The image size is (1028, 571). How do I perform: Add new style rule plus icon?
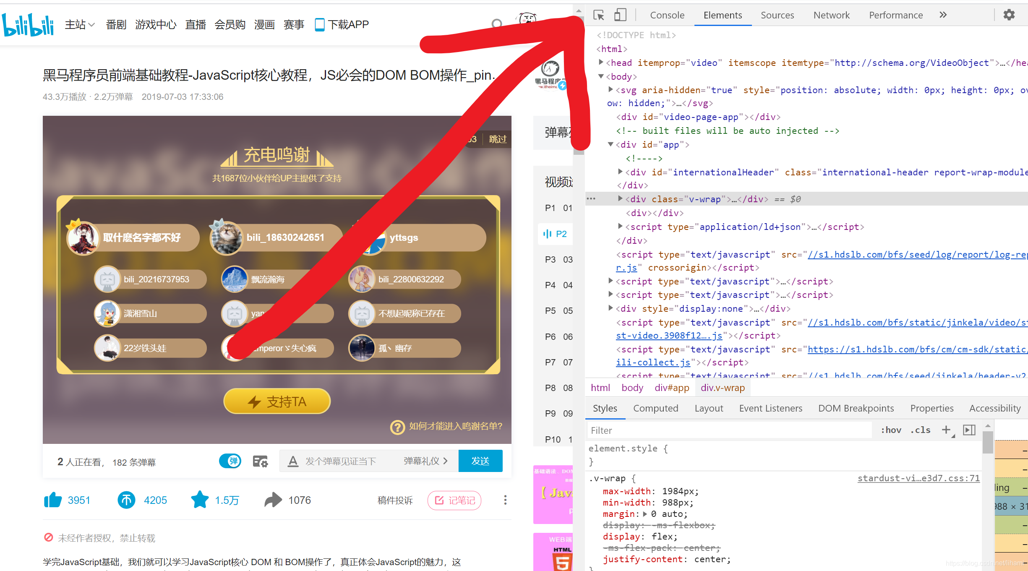coord(947,430)
